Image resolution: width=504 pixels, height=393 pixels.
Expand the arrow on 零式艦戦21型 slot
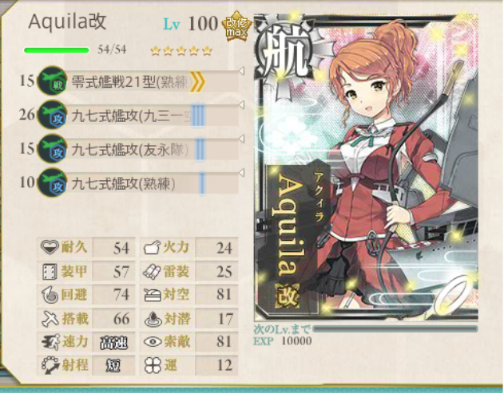(241, 71)
